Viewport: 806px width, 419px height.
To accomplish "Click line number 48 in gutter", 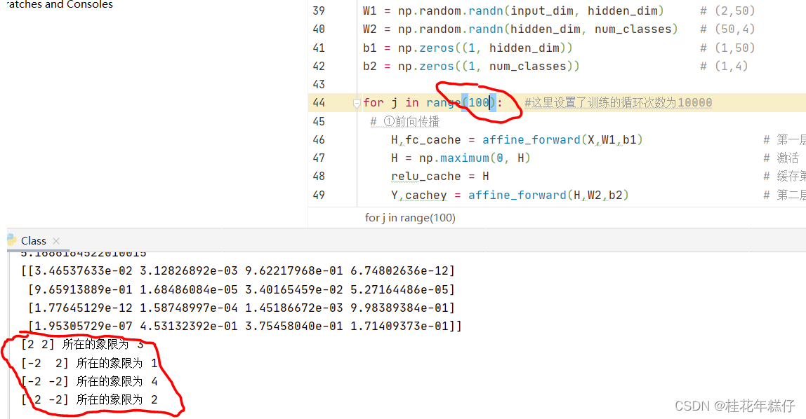I will point(319,177).
